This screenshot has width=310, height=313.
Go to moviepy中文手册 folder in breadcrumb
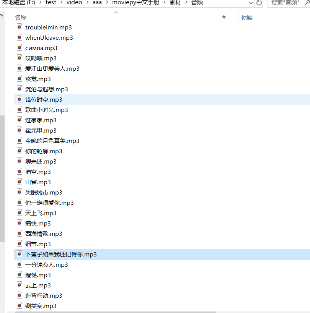[136, 2]
